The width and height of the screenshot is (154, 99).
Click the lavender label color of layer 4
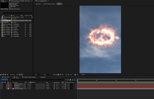(8, 89)
